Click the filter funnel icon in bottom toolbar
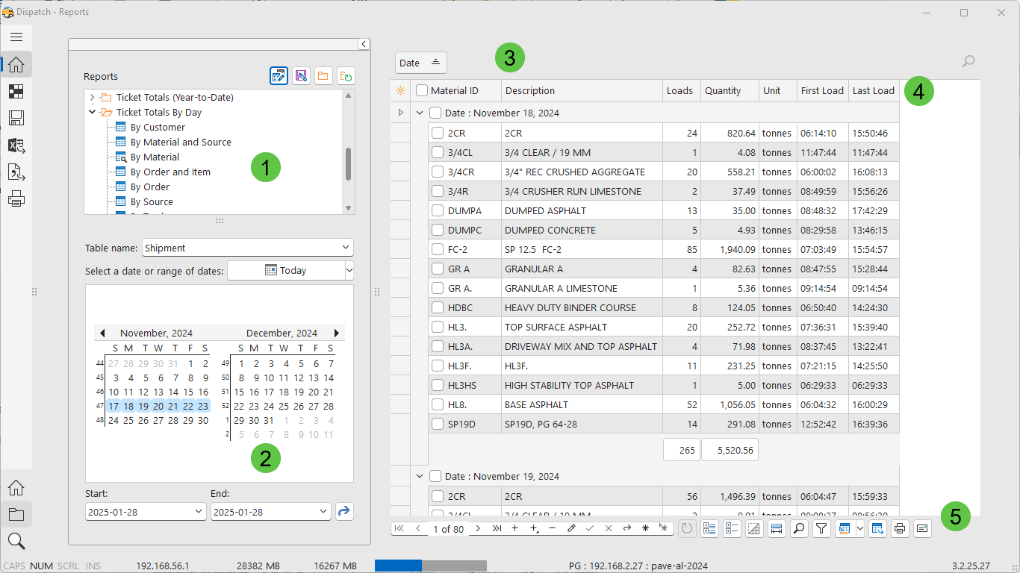The width and height of the screenshot is (1020, 573). click(x=821, y=528)
